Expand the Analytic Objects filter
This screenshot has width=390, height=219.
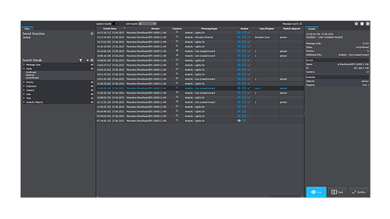pyautogui.click(x=24, y=102)
